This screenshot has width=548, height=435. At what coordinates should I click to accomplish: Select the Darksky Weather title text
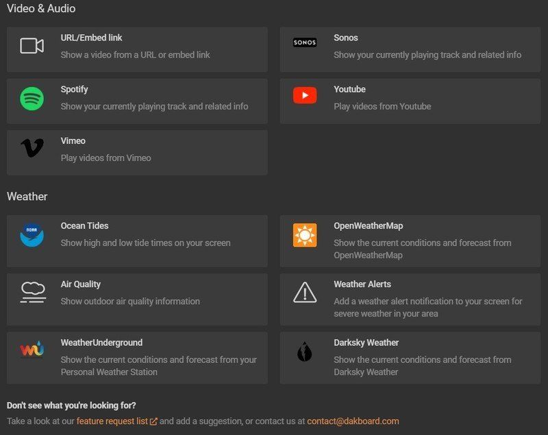pos(366,343)
